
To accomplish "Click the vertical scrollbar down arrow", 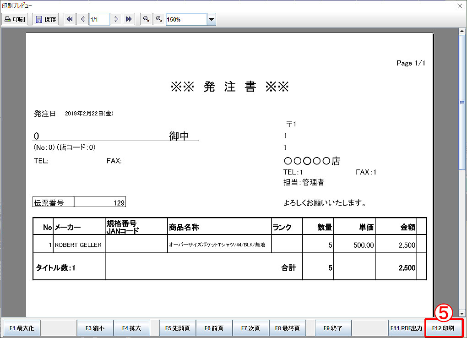I will tap(462, 314).
